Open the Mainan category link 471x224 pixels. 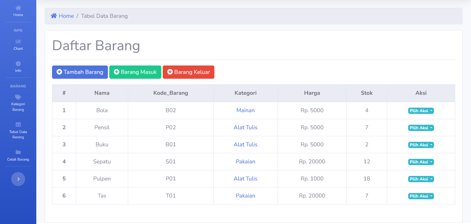click(x=245, y=110)
